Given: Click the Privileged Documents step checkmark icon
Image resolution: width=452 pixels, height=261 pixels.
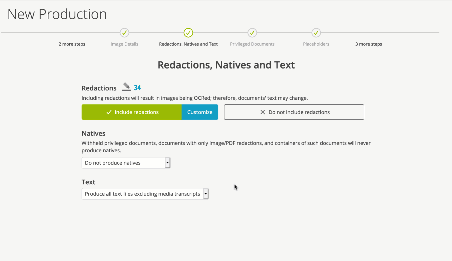Looking at the screenshot, I should pyautogui.click(x=252, y=33).
